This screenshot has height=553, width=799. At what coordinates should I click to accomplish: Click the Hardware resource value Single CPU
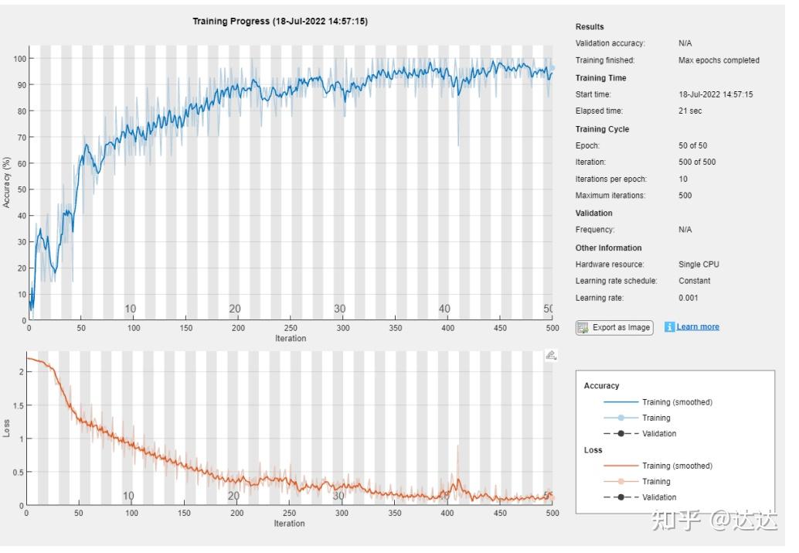tap(699, 265)
